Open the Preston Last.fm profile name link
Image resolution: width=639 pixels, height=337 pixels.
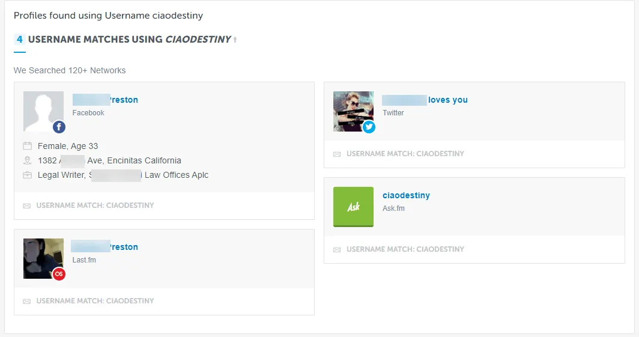tap(104, 247)
